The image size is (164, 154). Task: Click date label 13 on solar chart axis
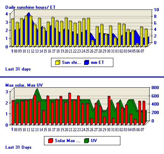click(x=37, y=130)
